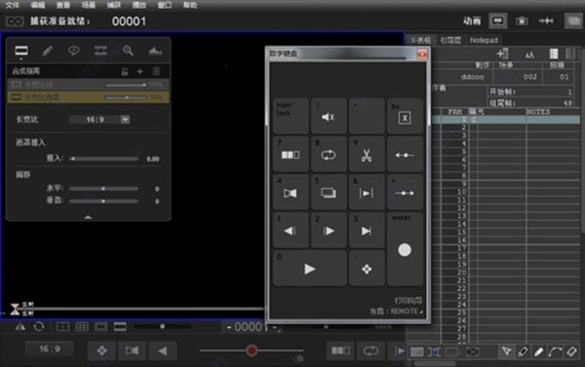Click the mute sound key on keypad
585x367 pixels.
329,117
